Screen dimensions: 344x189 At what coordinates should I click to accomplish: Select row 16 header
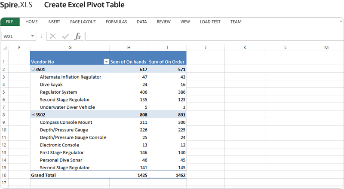tap(4, 175)
